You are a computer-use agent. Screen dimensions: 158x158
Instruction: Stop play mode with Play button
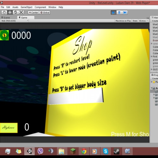click(x=113, y=13)
